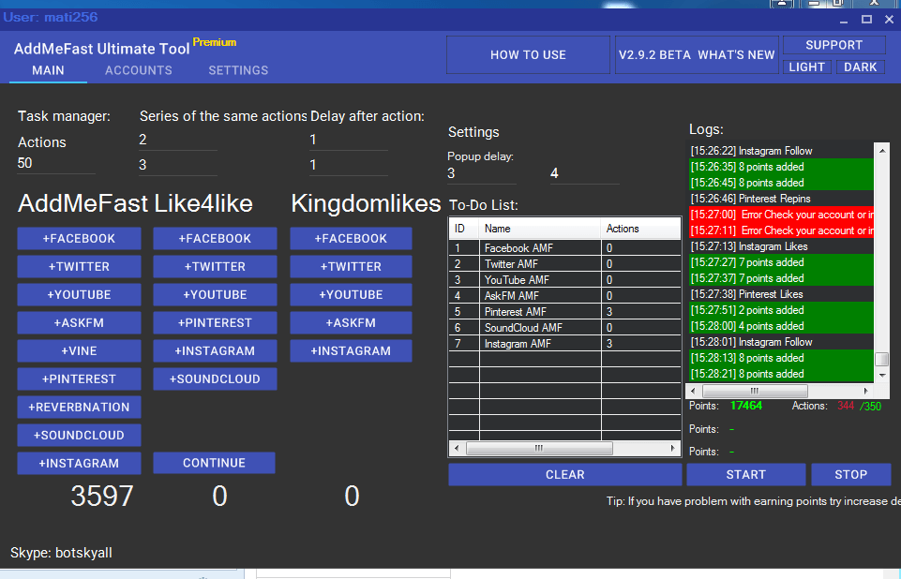The image size is (901, 579).
Task: Click +TWITTER in the Like4like column
Action: tap(215, 266)
